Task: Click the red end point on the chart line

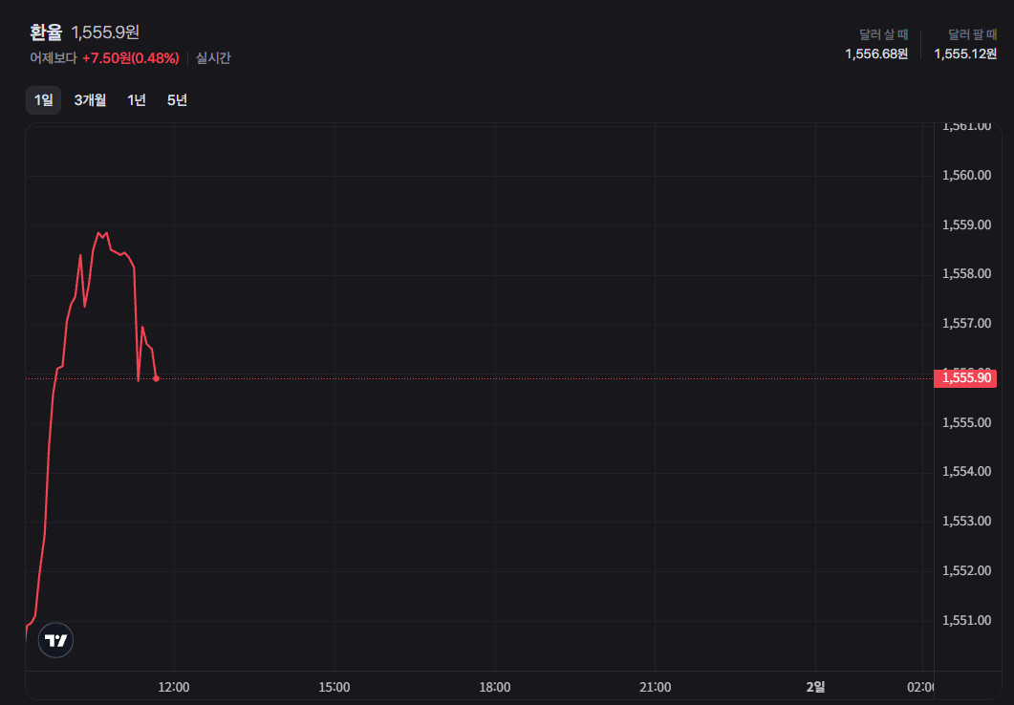Action: coord(156,378)
